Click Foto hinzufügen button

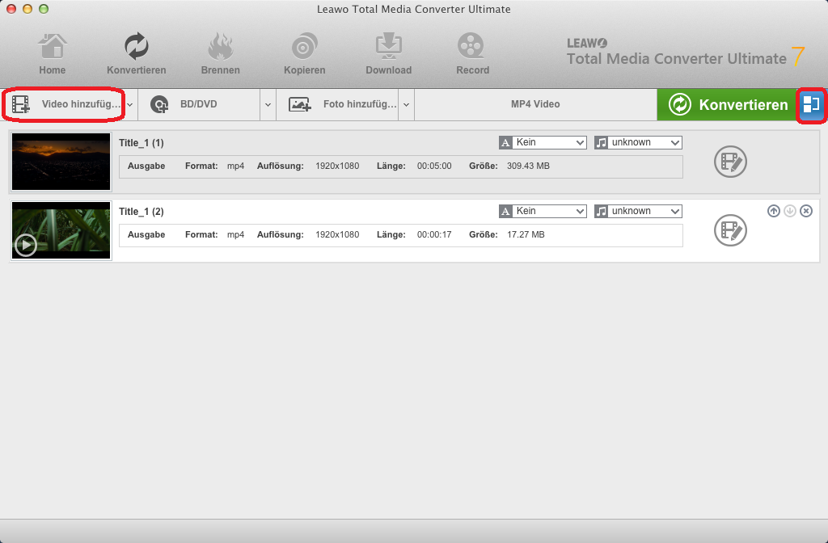[338, 104]
